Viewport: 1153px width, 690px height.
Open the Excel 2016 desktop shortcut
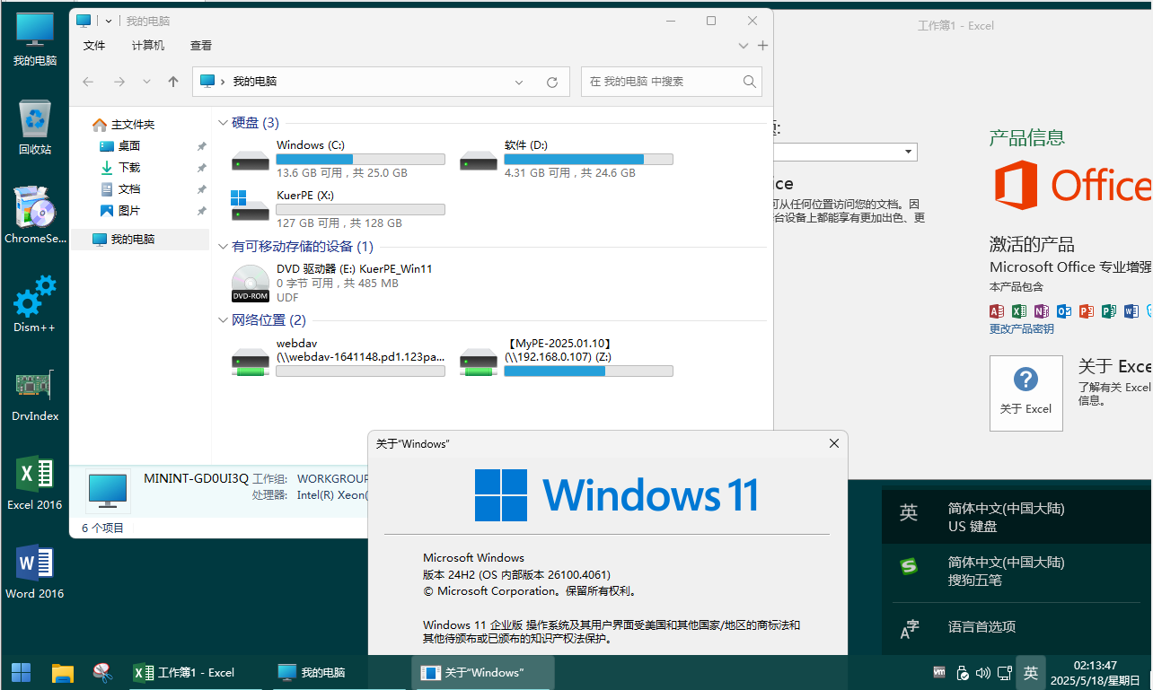pyautogui.click(x=35, y=483)
